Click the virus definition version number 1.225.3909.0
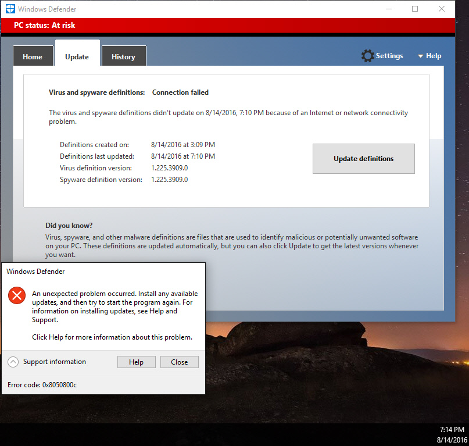This screenshot has width=469, height=446. (170, 168)
